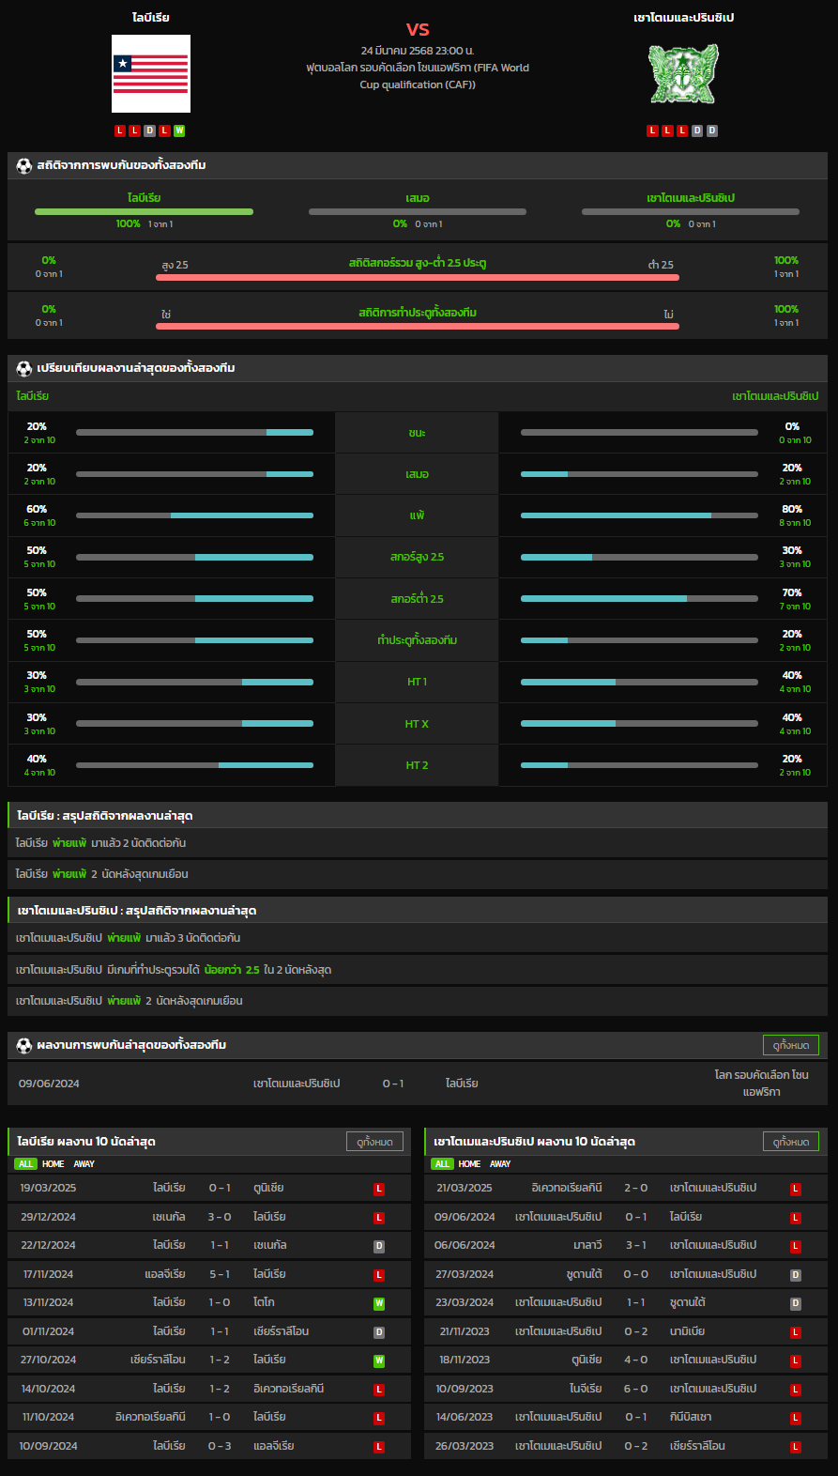The image size is (838, 1476).
Task: Click the 'แพ้' row label in comparison table
Action: [x=417, y=515]
